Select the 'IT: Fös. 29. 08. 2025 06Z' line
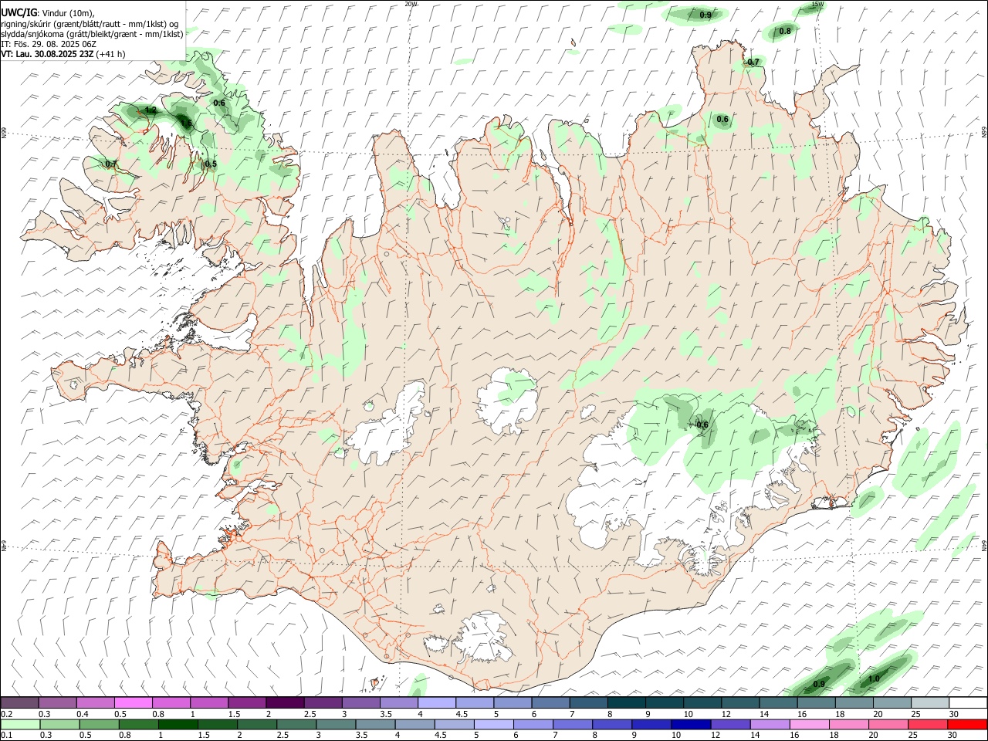The width and height of the screenshot is (988, 741). pos(49,44)
